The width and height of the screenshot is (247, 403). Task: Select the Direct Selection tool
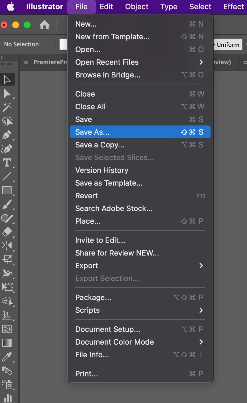click(x=7, y=93)
